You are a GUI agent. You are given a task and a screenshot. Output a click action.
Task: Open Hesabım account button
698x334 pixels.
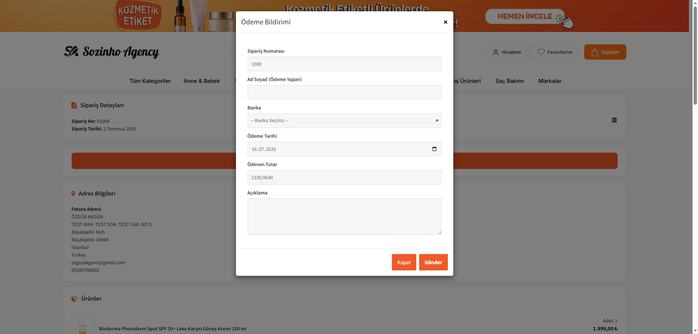pyautogui.click(x=506, y=52)
